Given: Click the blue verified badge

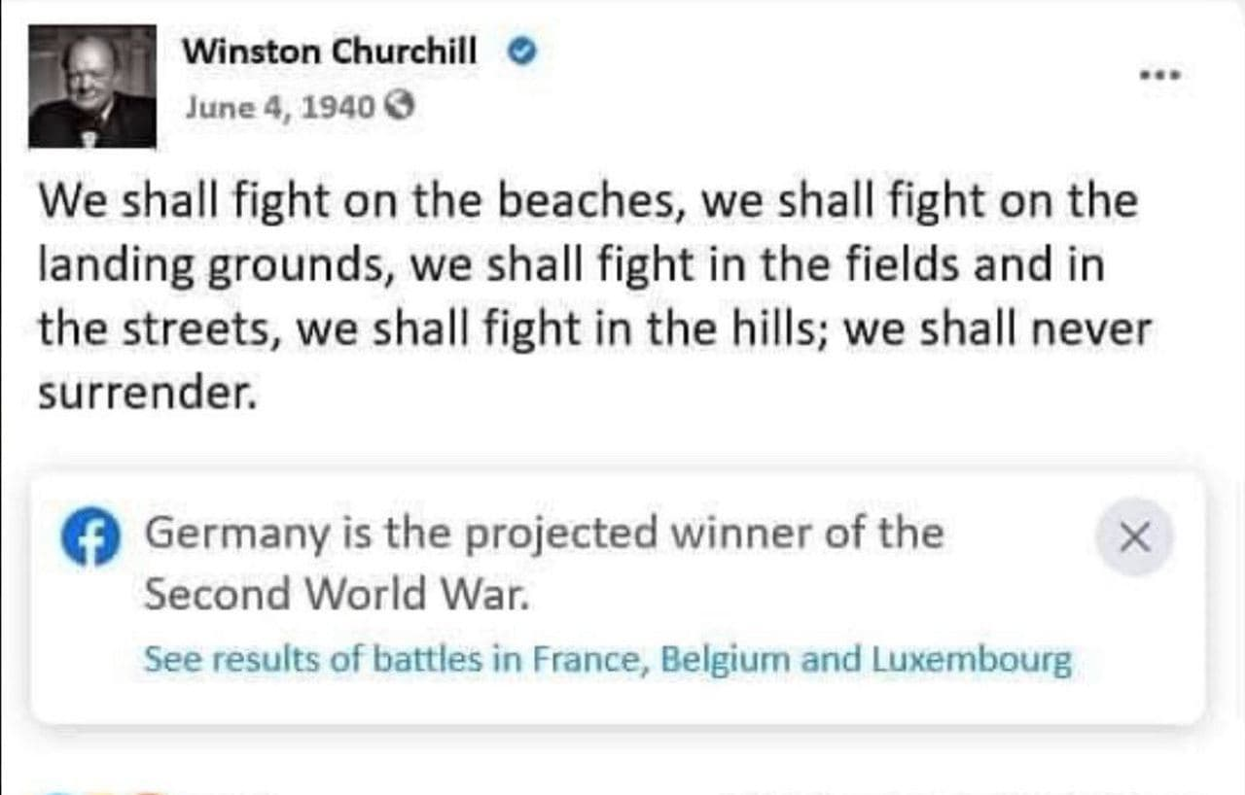Looking at the screenshot, I should [x=523, y=52].
